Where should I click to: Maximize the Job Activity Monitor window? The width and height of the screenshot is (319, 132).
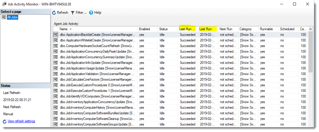[294, 4]
